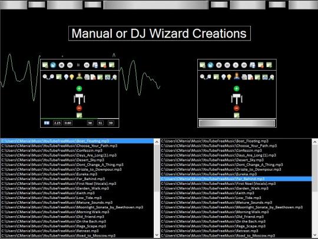Click the person icon on right deck
Screen dimensions: 318x239
point(237,77)
